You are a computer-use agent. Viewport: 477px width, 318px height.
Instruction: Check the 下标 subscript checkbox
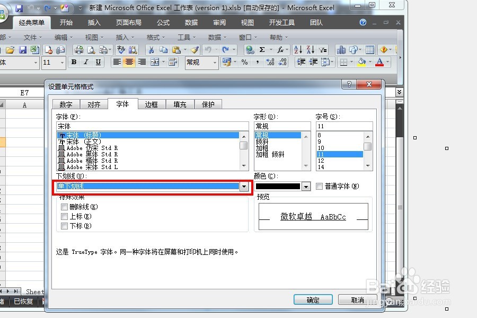64,226
